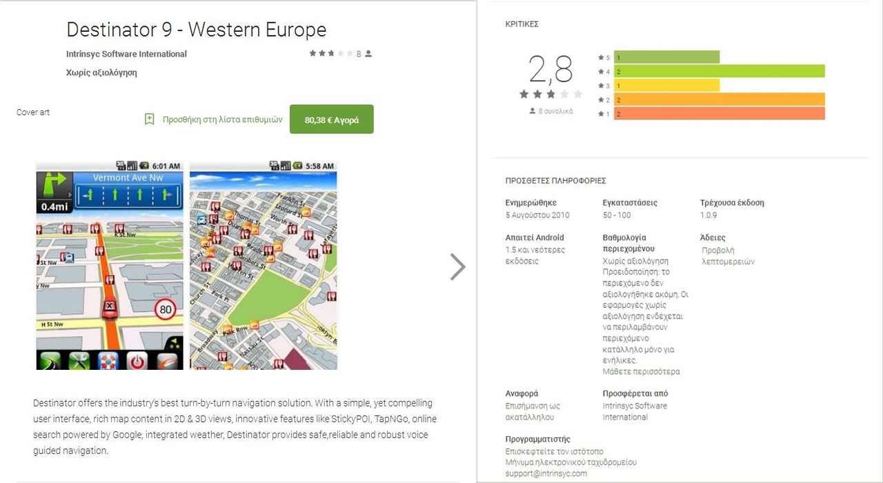Click the Εγκαταστάσεις label
883x483 pixels.
coord(630,203)
